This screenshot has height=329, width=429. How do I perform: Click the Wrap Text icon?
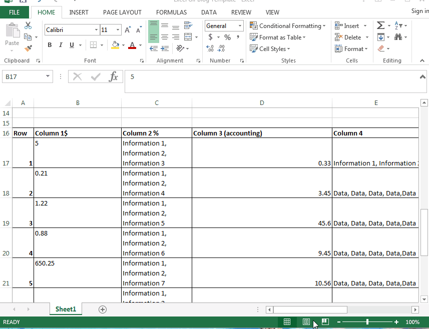(x=188, y=25)
